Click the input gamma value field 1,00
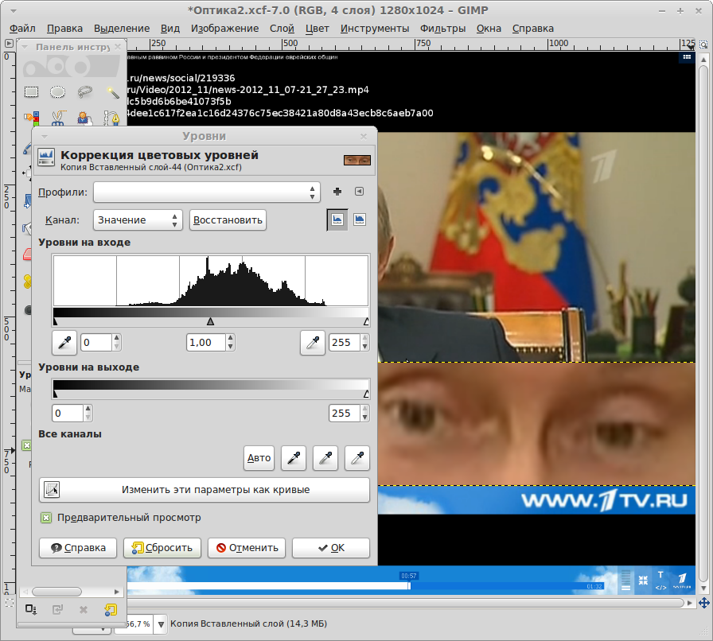This screenshot has width=713, height=641. (x=205, y=343)
